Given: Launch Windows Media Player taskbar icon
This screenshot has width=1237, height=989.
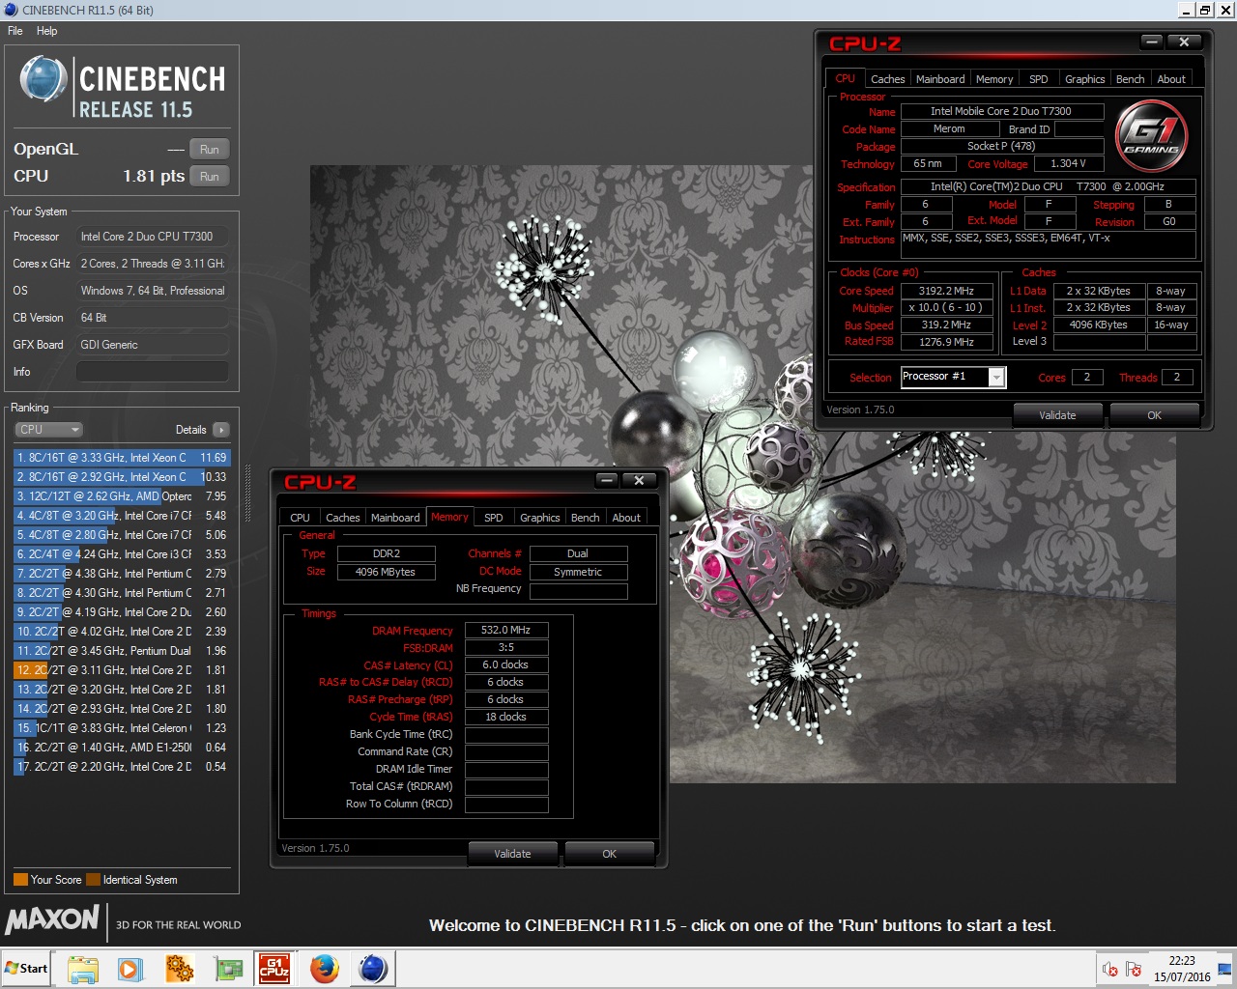Looking at the screenshot, I should (x=130, y=968).
